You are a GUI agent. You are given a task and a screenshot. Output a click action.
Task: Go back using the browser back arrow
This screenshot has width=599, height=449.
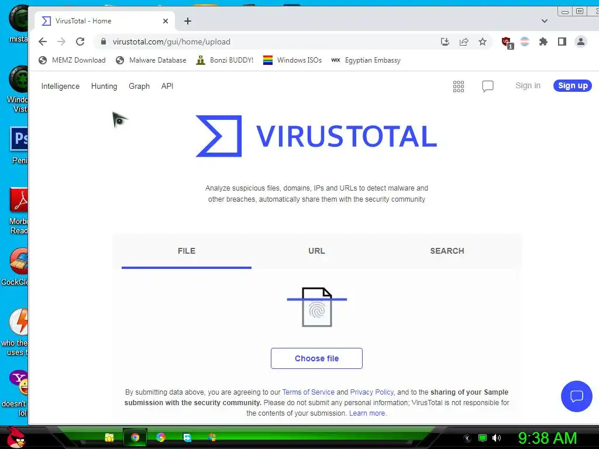[x=43, y=42]
